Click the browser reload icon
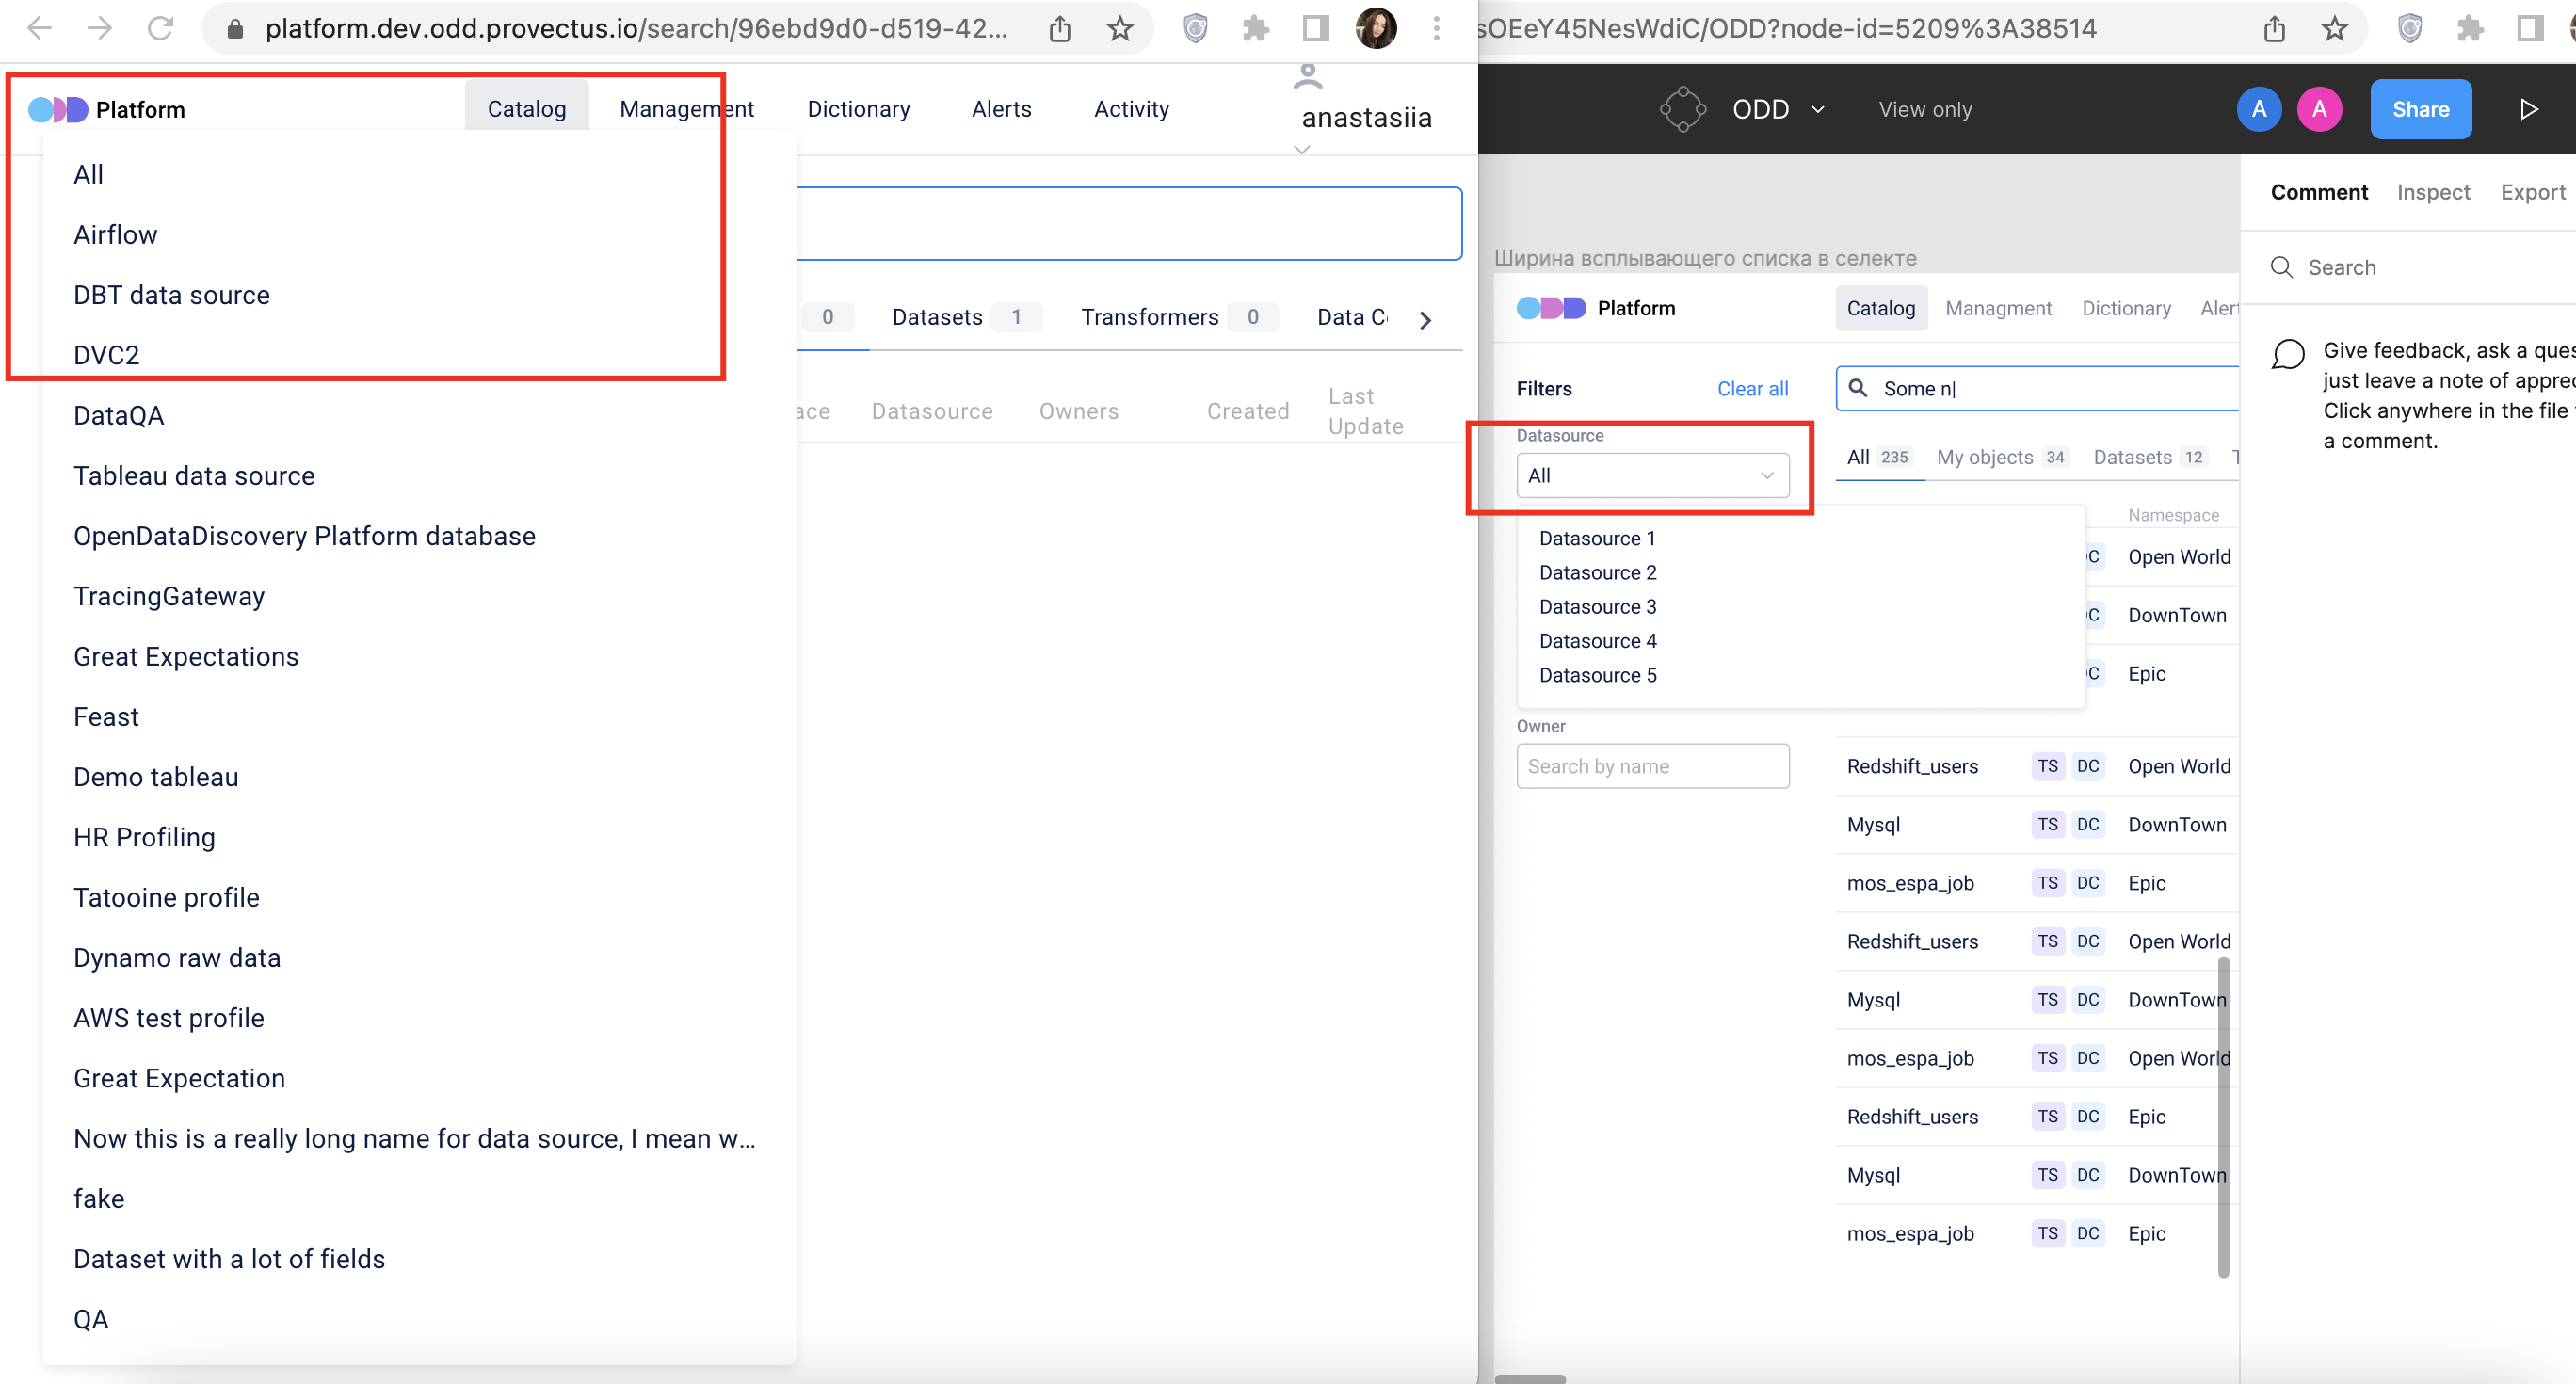 tap(160, 28)
